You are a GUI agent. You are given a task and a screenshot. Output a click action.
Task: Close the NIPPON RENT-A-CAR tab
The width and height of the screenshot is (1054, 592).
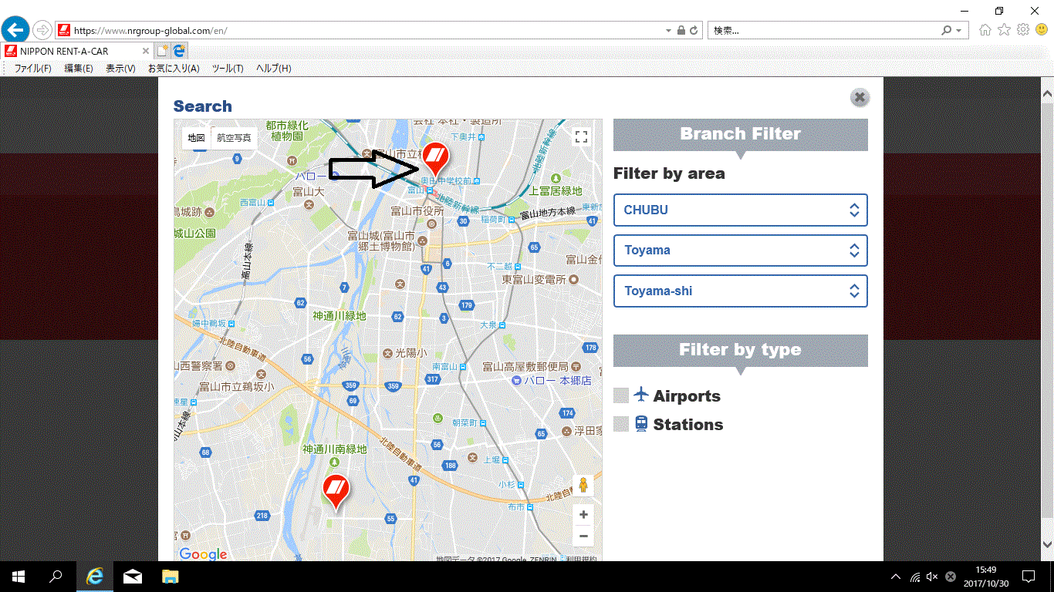coord(146,51)
